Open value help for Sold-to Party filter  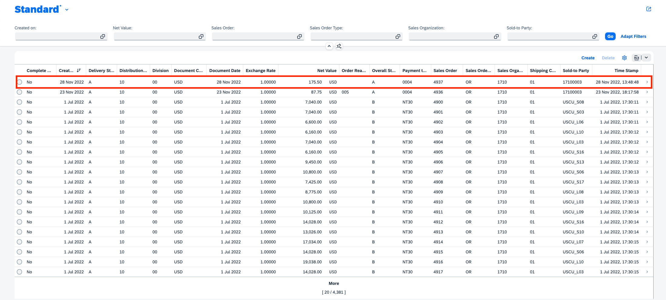594,37
